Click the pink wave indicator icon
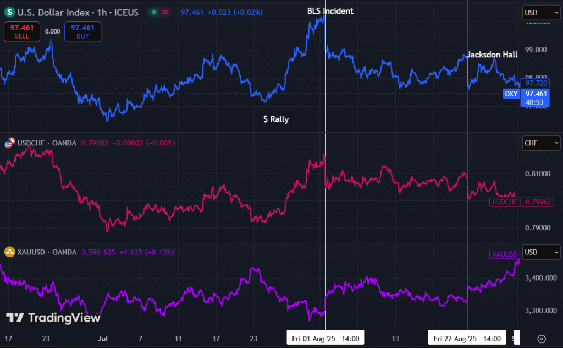Screen dimensions: 563x348 (164, 12)
